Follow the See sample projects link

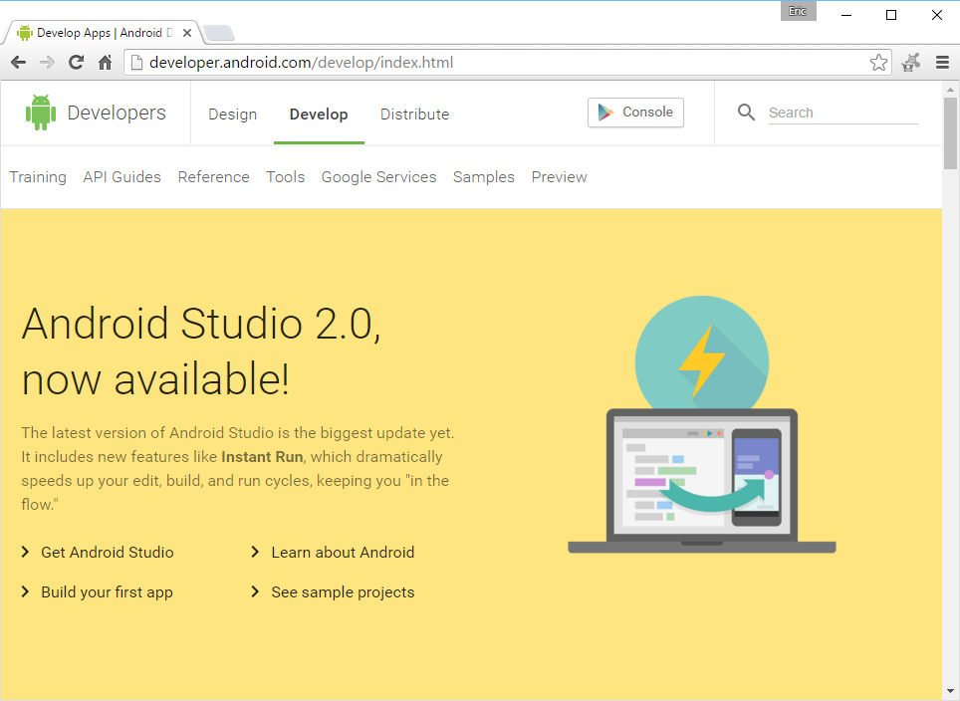point(343,592)
